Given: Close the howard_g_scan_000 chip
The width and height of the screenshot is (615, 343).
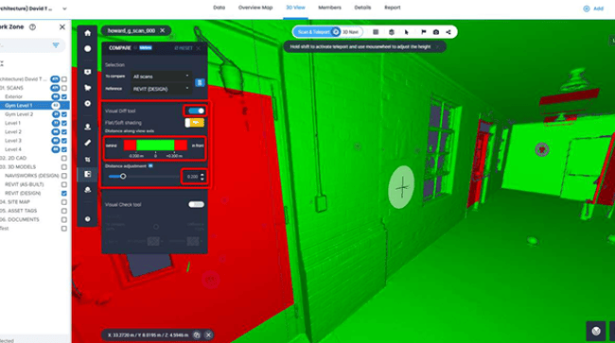Looking at the screenshot, I should [x=163, y=30].
